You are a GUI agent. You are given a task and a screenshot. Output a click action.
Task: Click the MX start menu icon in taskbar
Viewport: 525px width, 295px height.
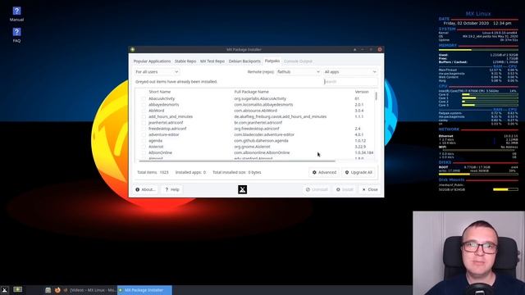pyautogui.click(x=4, y=290)
